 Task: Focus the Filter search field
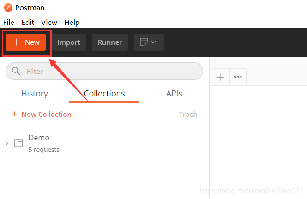tap(104, 71)
